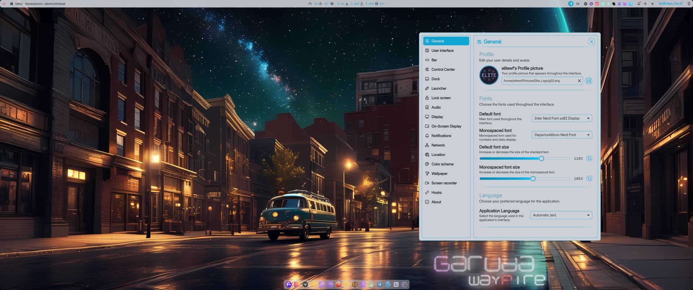Viewport: 693px width, 290px height.
Task: Switch to the User interface section
Action: (442, 50)
